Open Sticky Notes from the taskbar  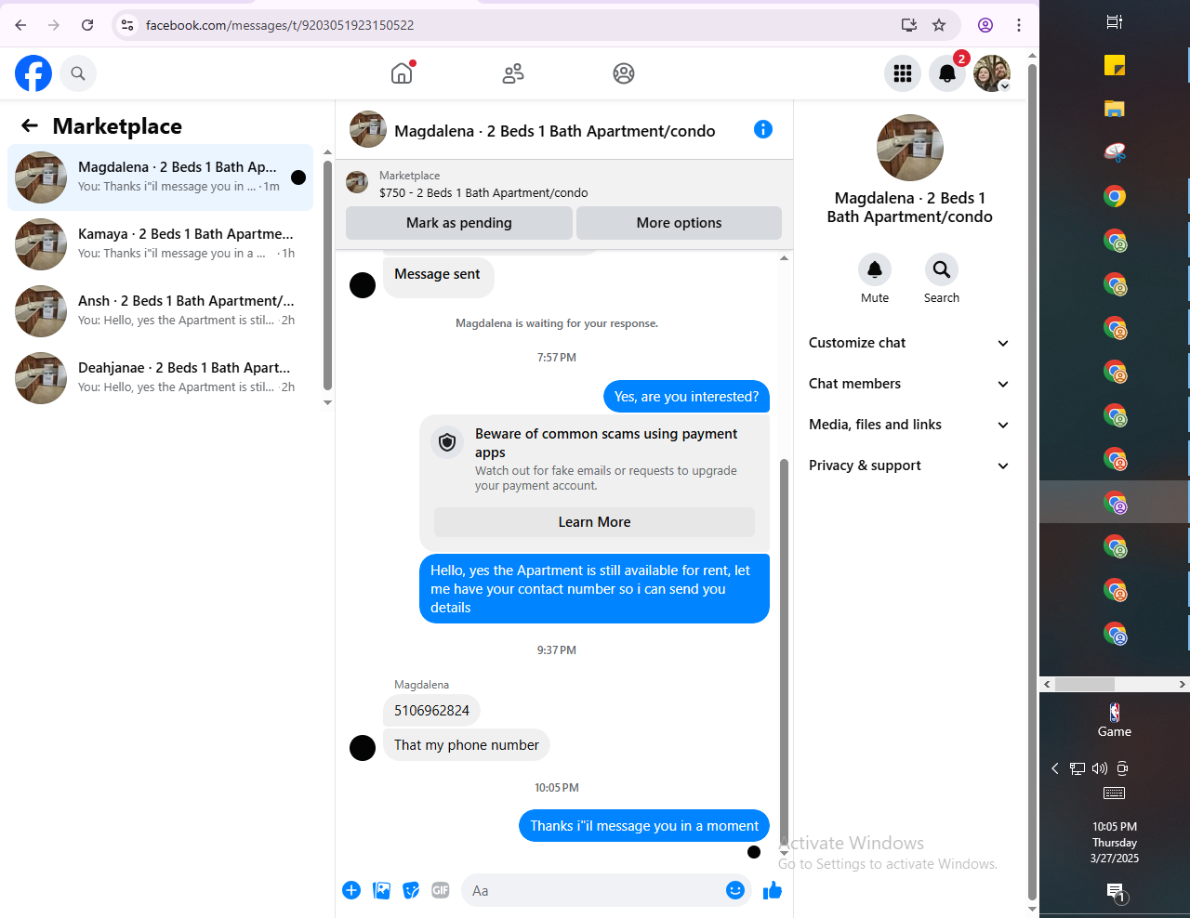click(1115, 65)
